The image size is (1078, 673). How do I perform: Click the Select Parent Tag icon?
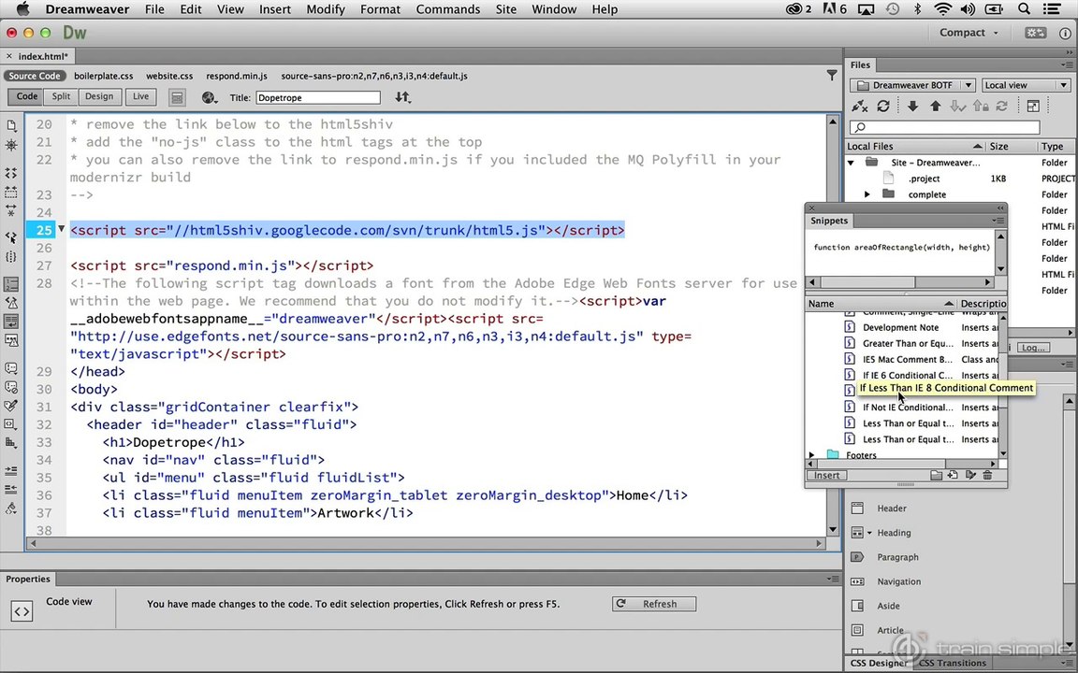(11, 236)
